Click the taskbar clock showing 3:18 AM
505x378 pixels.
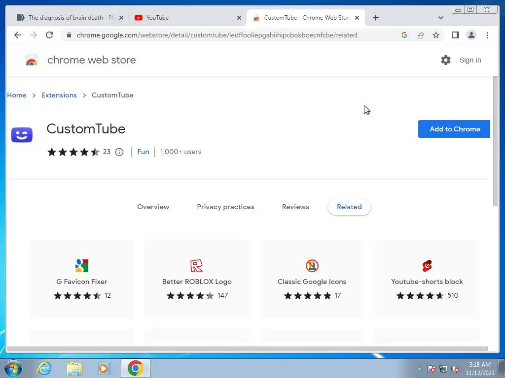[479, 369]
